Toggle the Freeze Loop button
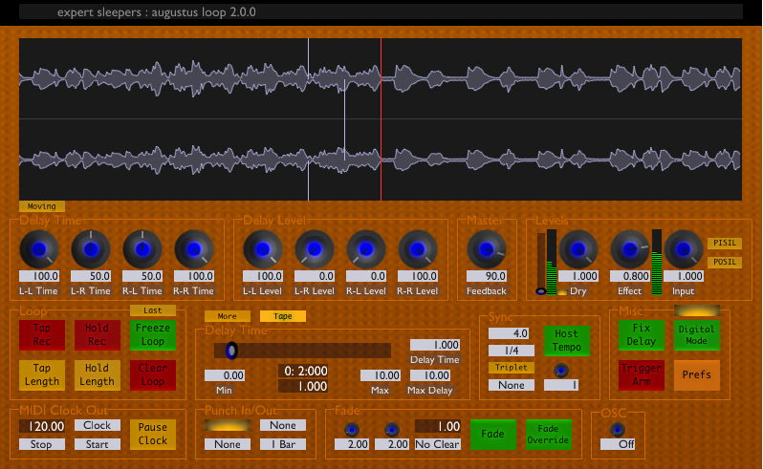 click(x=153, y=335)
